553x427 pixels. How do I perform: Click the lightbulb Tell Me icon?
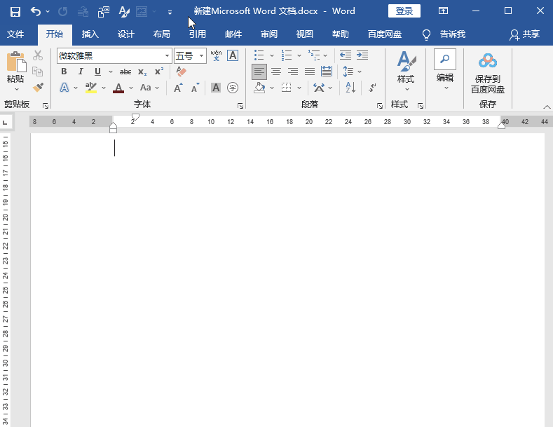[426, 34]
